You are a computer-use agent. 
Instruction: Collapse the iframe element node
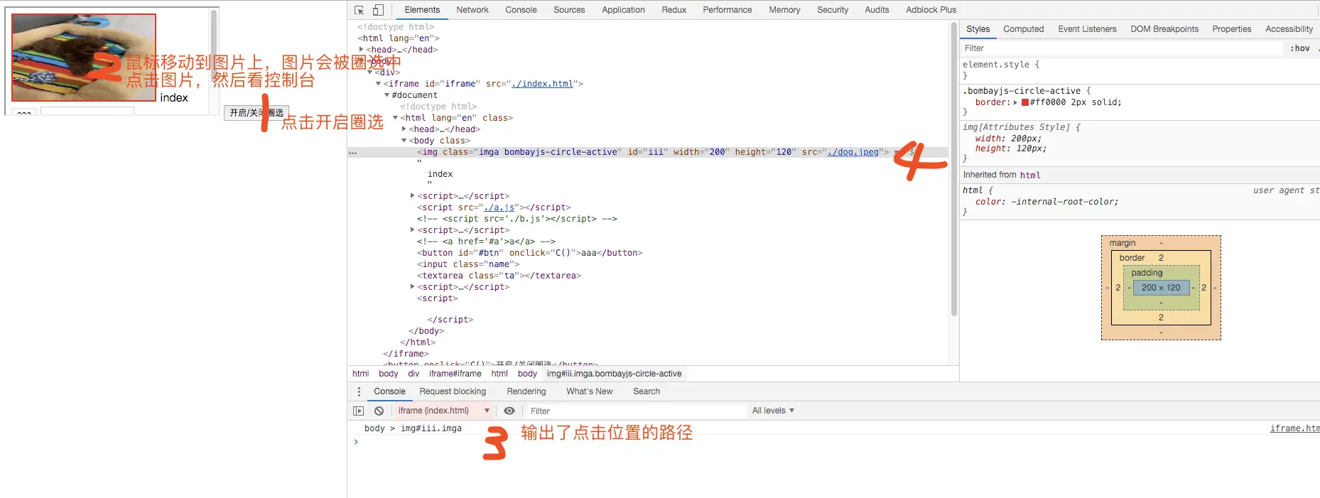click(x=379, y=84)
